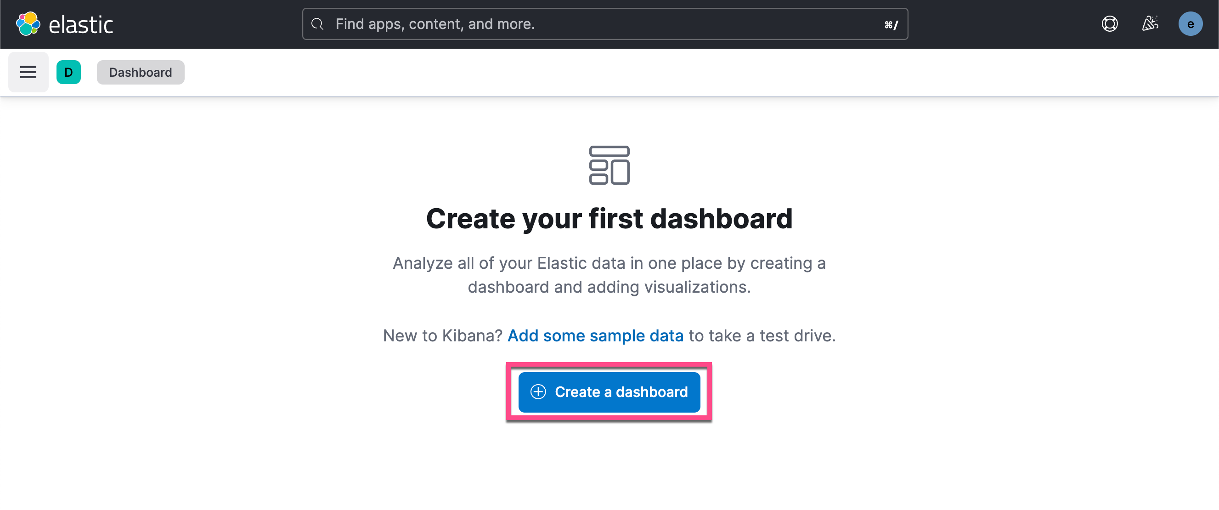Click the dashboard layout illustration icon
This screenshot has width=1219, height=510.
point(609,165)
